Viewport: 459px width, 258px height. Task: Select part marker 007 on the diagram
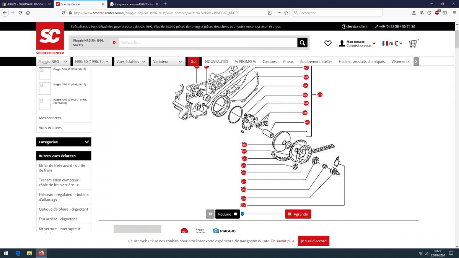305,95
